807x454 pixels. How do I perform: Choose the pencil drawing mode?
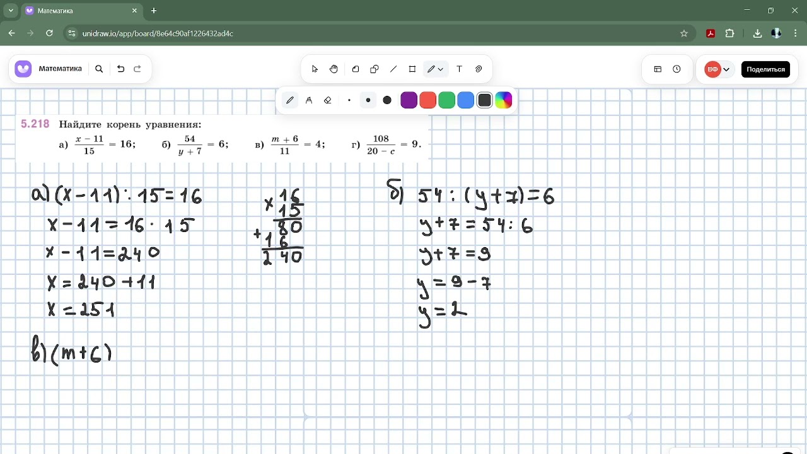tap(290, 100)
